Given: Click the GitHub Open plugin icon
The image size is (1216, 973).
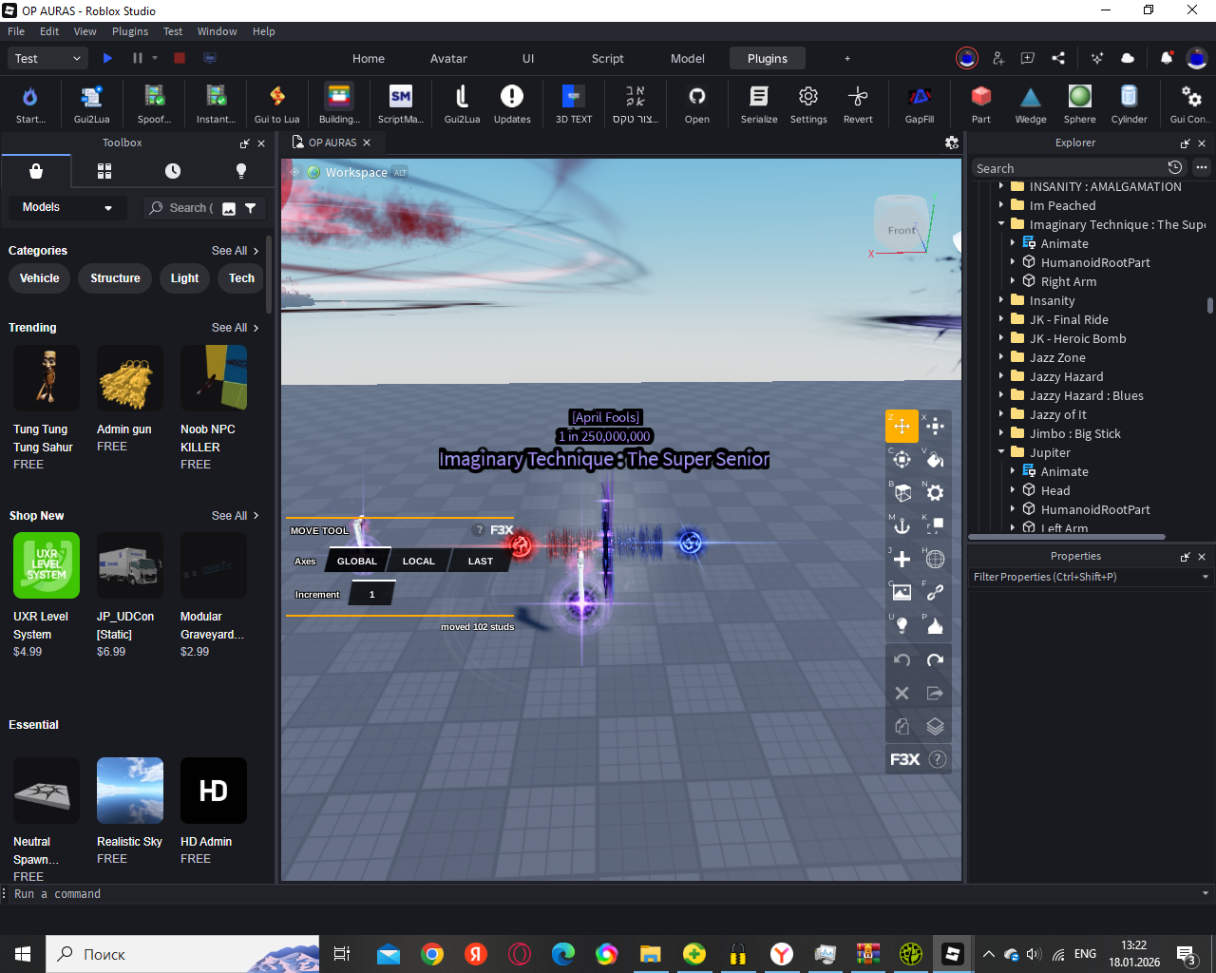Looking at the screenshot, I should pyautogui.click(x=697, y=103).
